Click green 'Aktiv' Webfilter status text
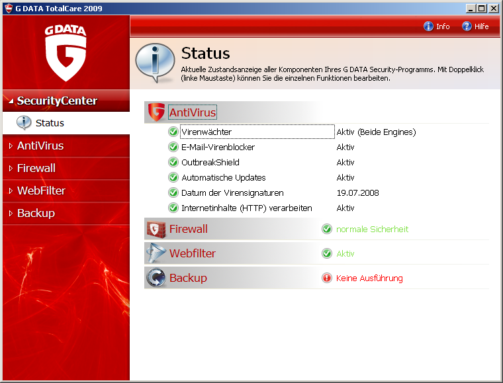The width and height of the screenshot is (503, 383). pos(345,253)
